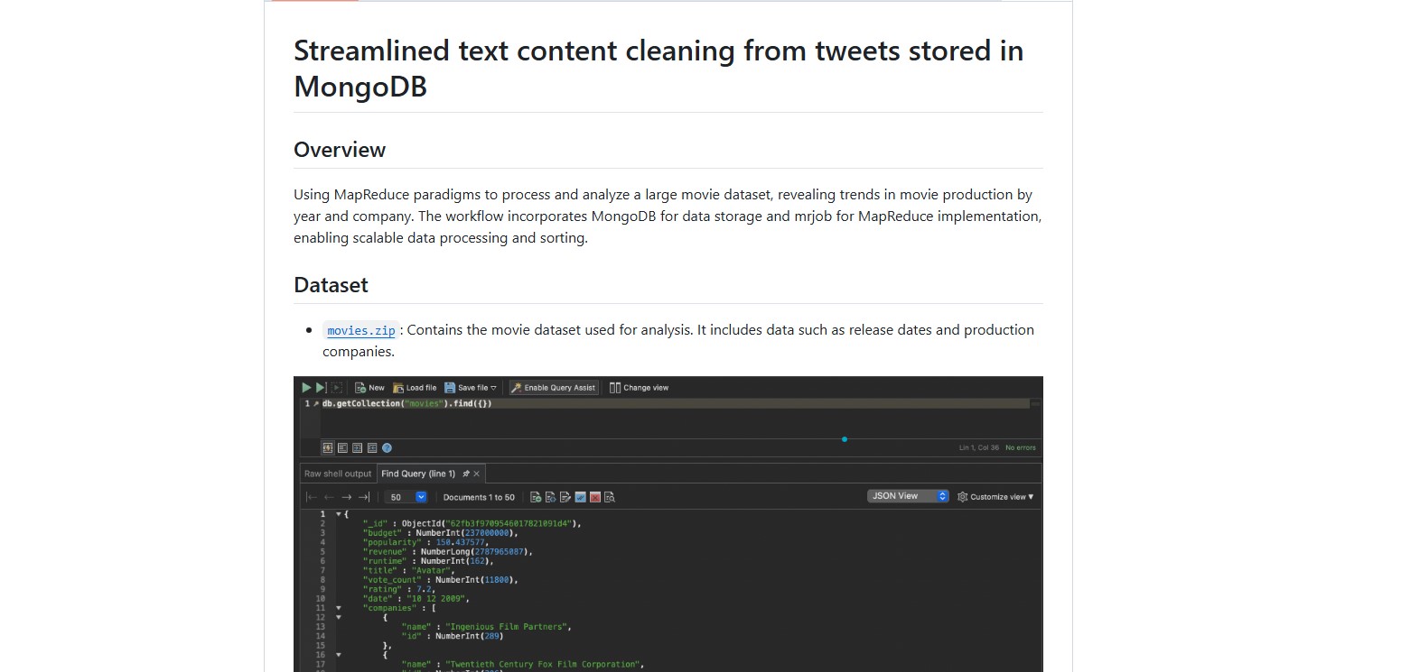Open the JSON View dropdown
The height and width of the screenshot is (672, 1401).
(x=908, y=496)
